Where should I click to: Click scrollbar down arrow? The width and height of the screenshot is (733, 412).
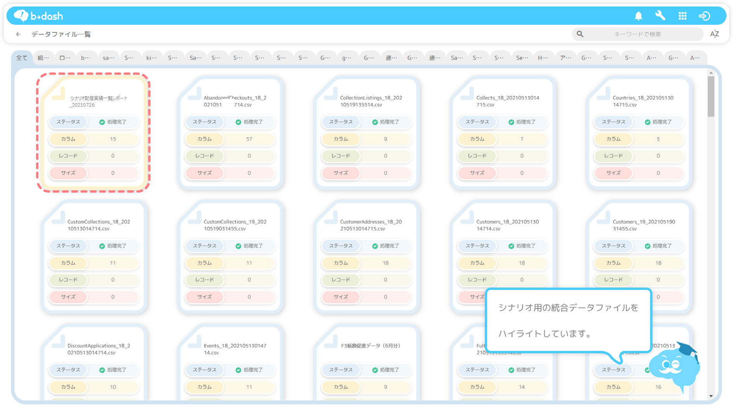[x=711, y=396]
